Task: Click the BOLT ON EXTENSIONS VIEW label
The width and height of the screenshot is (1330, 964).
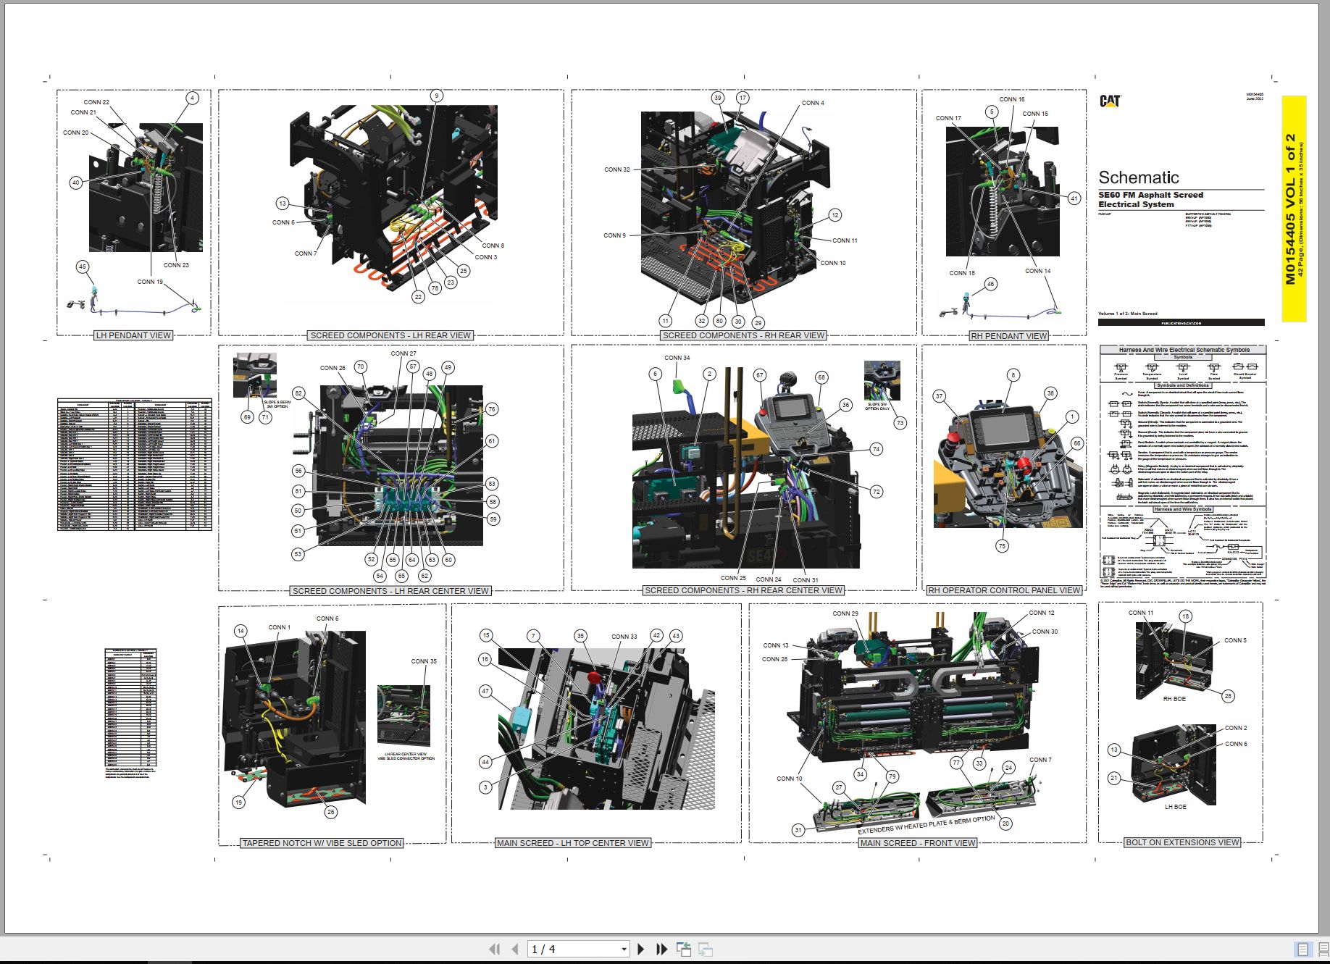Action: coord(1182,842)
